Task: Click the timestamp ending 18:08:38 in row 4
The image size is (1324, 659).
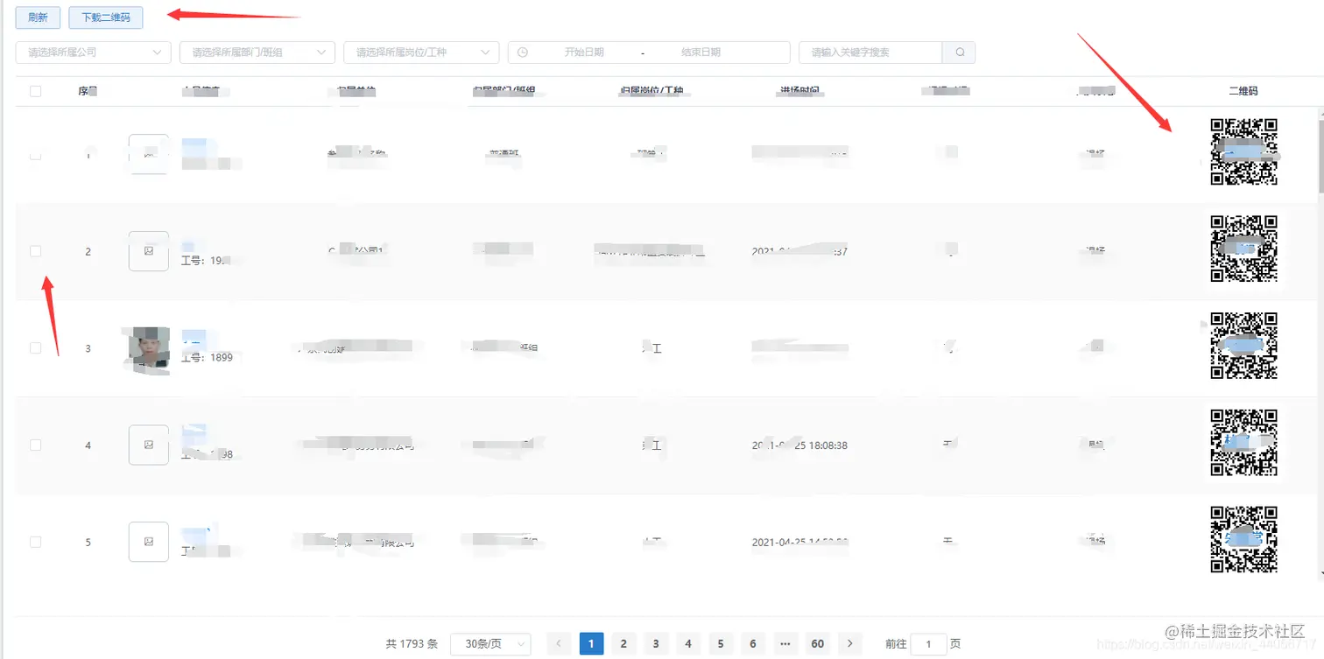Action: point(799,445)
